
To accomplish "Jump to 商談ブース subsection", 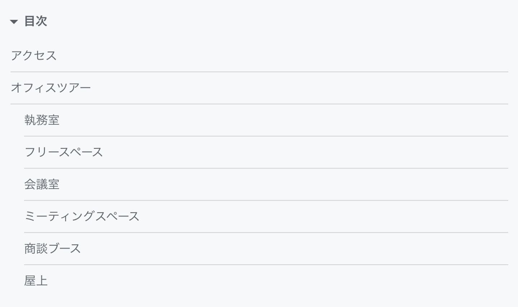I will [x=53, y=248].
